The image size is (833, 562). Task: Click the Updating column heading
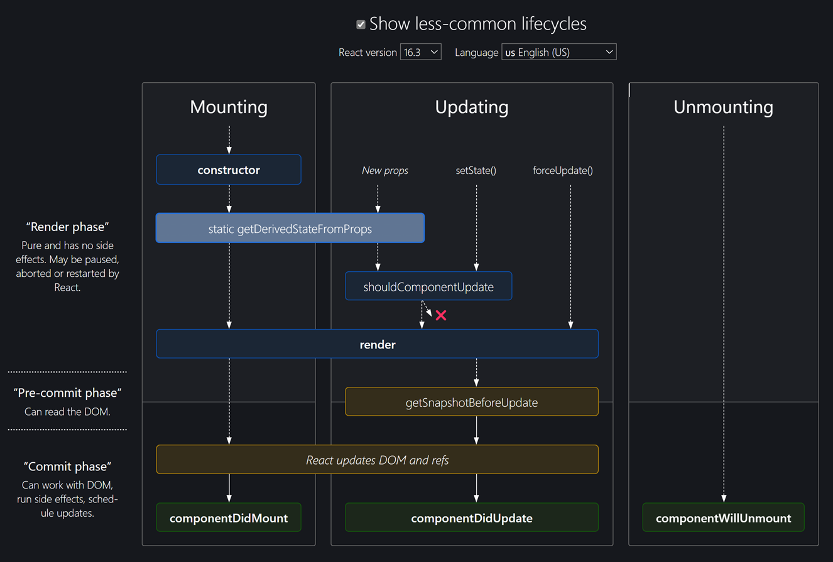(472, 107)
